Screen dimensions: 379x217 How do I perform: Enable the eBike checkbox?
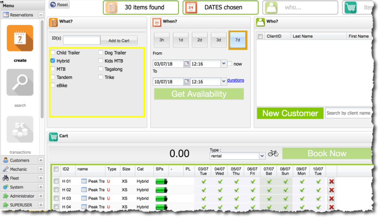53,86
